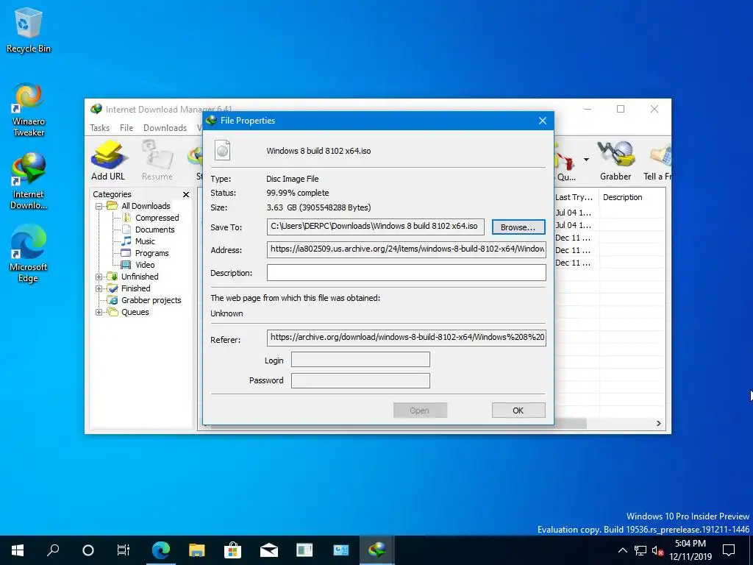Open Edge from the taskbar
753x565 pixels.
[161, 550]
